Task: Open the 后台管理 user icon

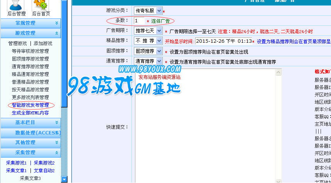Action: (x=15, y=5)
